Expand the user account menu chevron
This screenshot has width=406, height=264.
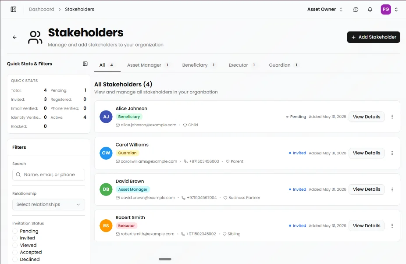tap(396, 9)
